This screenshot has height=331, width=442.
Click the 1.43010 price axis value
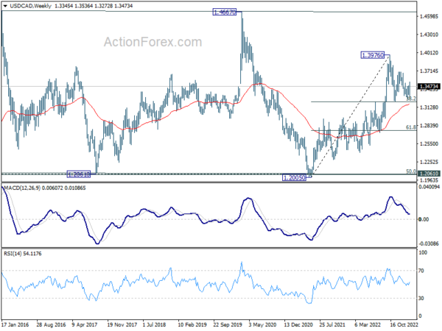429,35
